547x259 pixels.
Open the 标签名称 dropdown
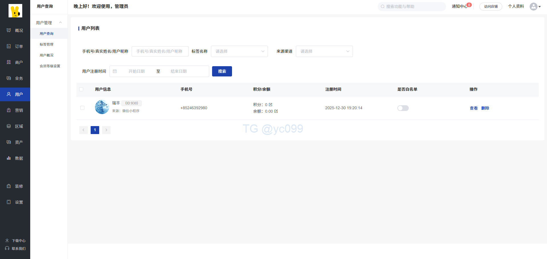[239, 51]
